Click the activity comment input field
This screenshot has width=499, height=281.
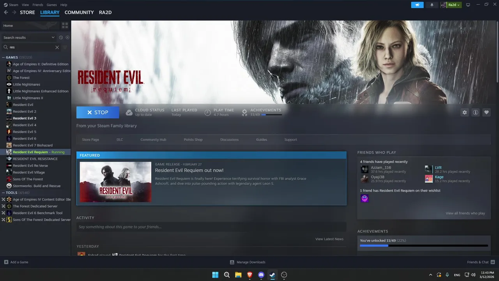[211, 227]
